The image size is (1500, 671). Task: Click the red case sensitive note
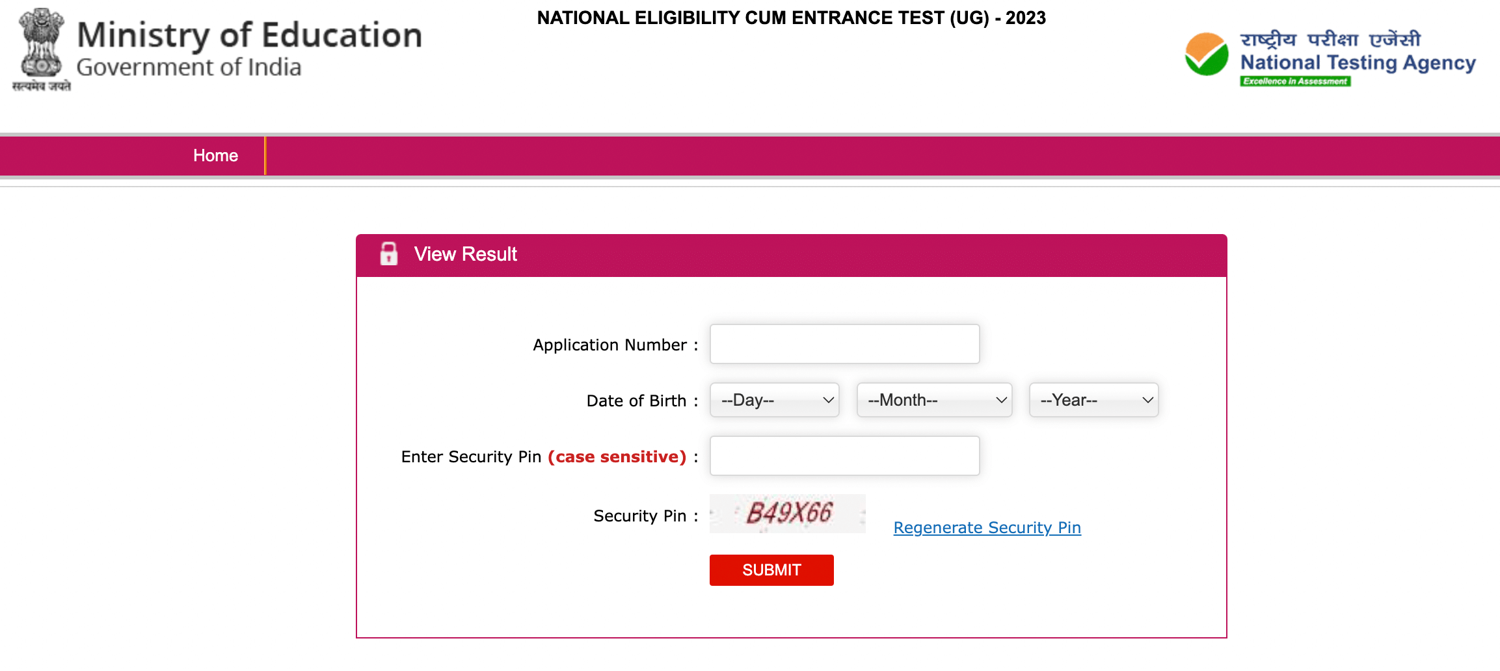click(617, 456)
